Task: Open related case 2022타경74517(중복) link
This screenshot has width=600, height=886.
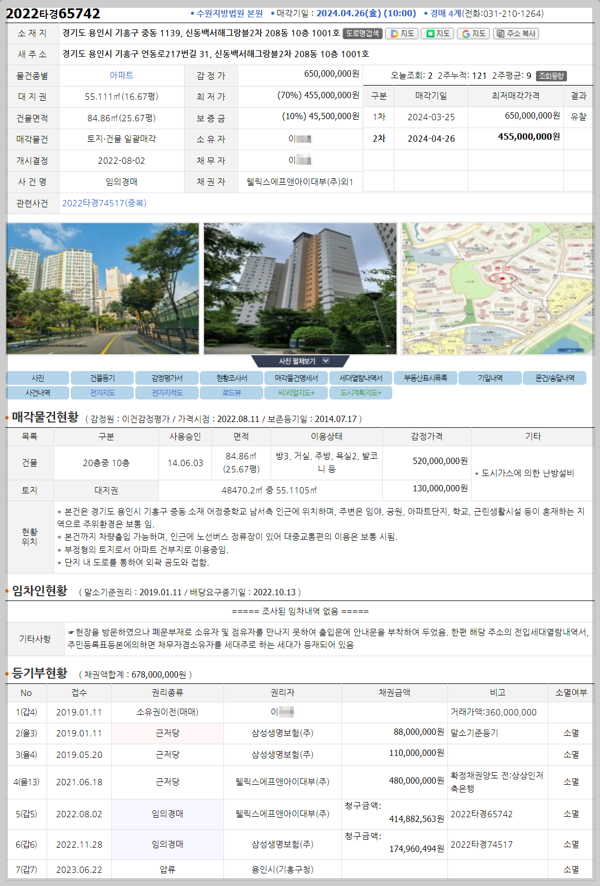Action: (104, 203)
